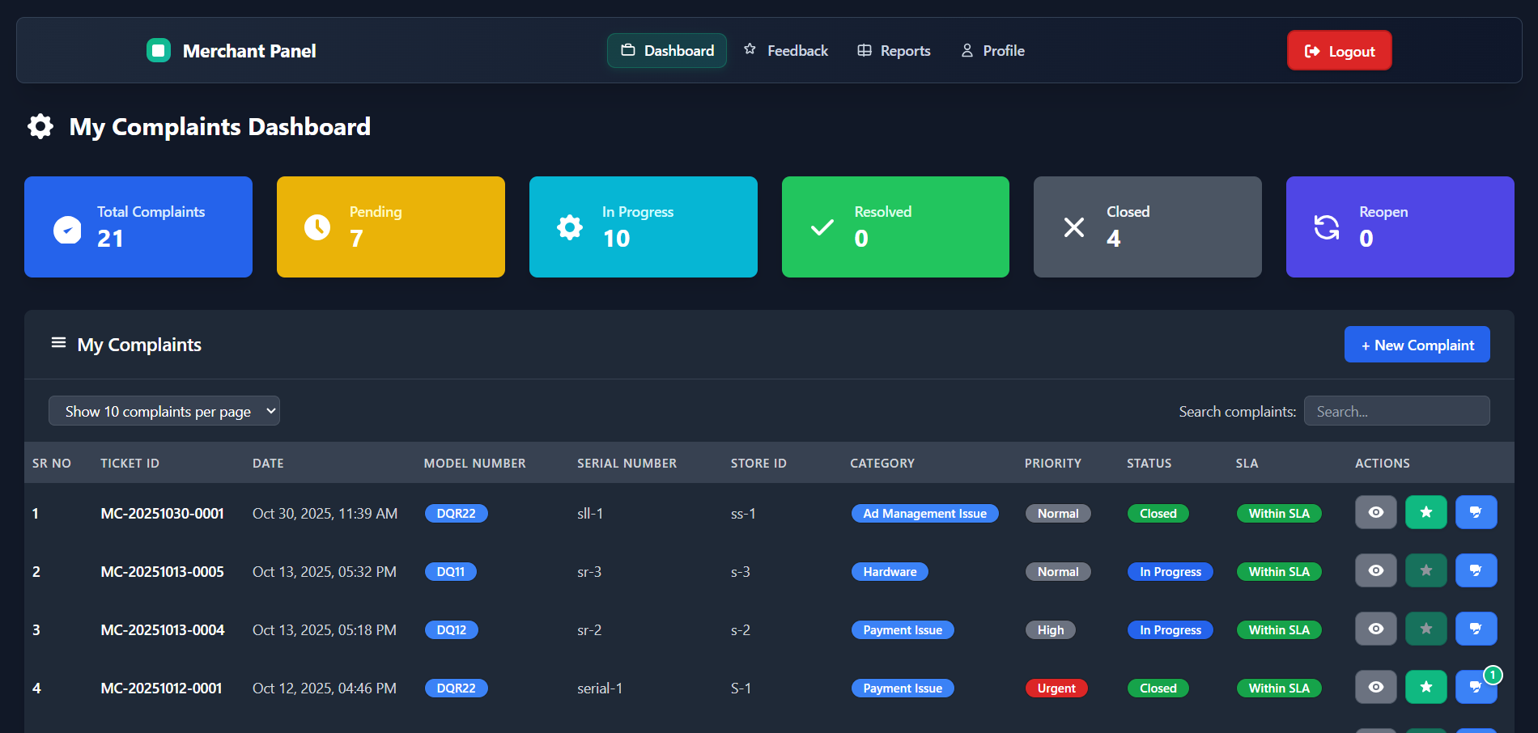Toggle the star on row MC-20251012-0001
Screen dimensions: 1538x733
click(1425, 687)
